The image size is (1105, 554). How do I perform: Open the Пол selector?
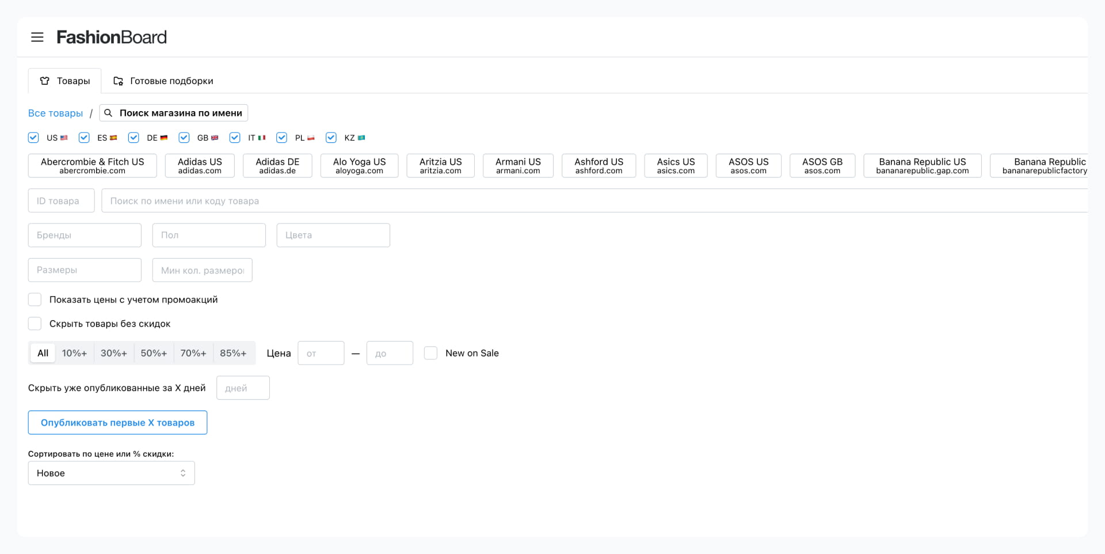[x=209, y=236]
